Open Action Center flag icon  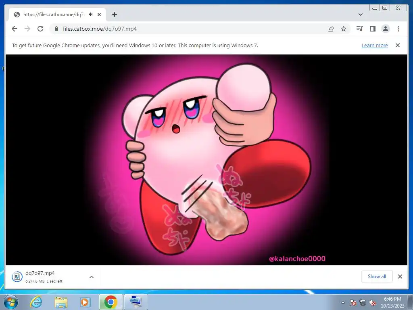click(x=353, y=302)
